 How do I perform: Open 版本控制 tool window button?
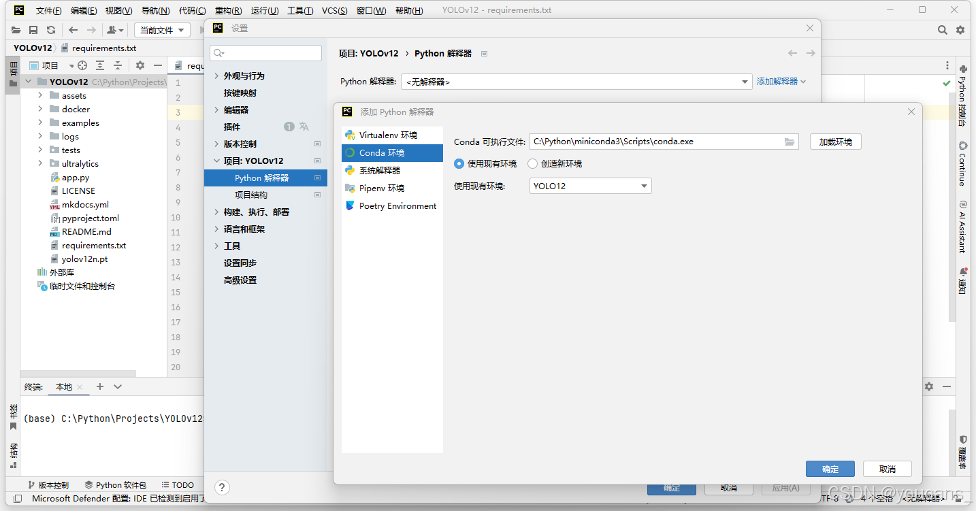(x=48, y=485)
